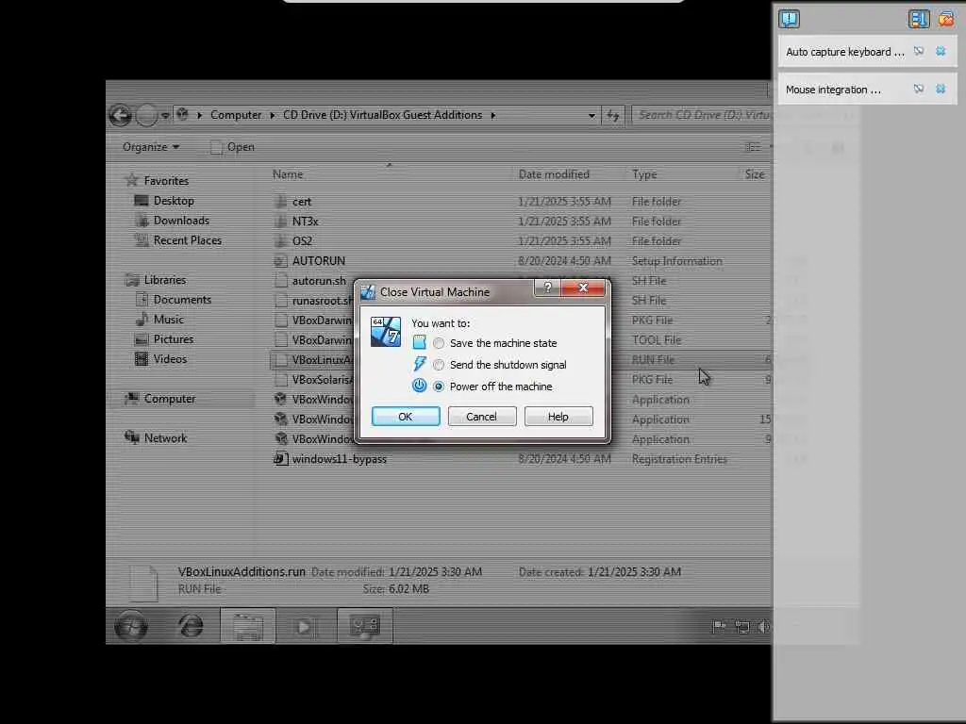Open the Videos library
The width and height of the screenshot is (966, 724).
pos(160,359)
